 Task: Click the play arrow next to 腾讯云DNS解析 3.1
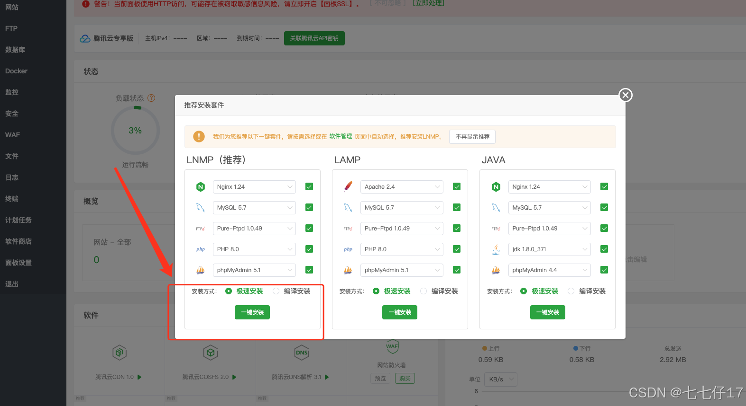click(327, 377)
